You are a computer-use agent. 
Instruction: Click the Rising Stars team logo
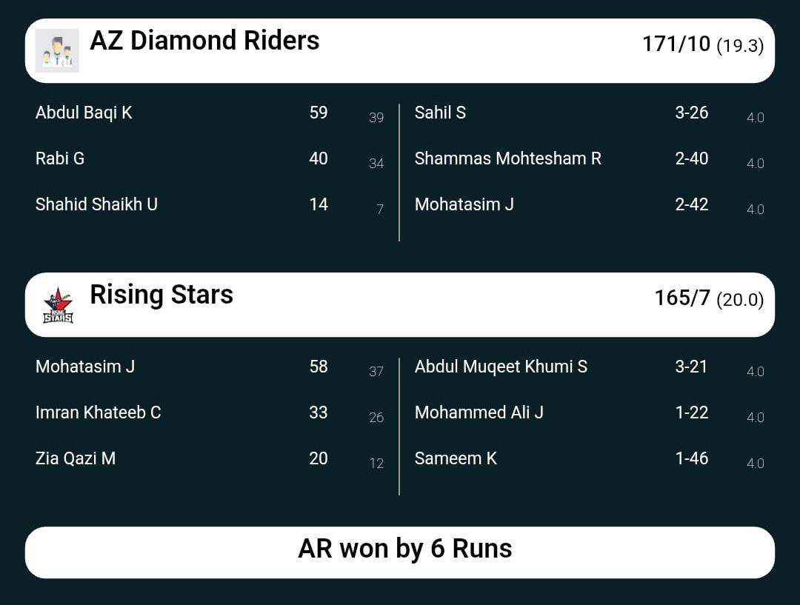[58, 305]
